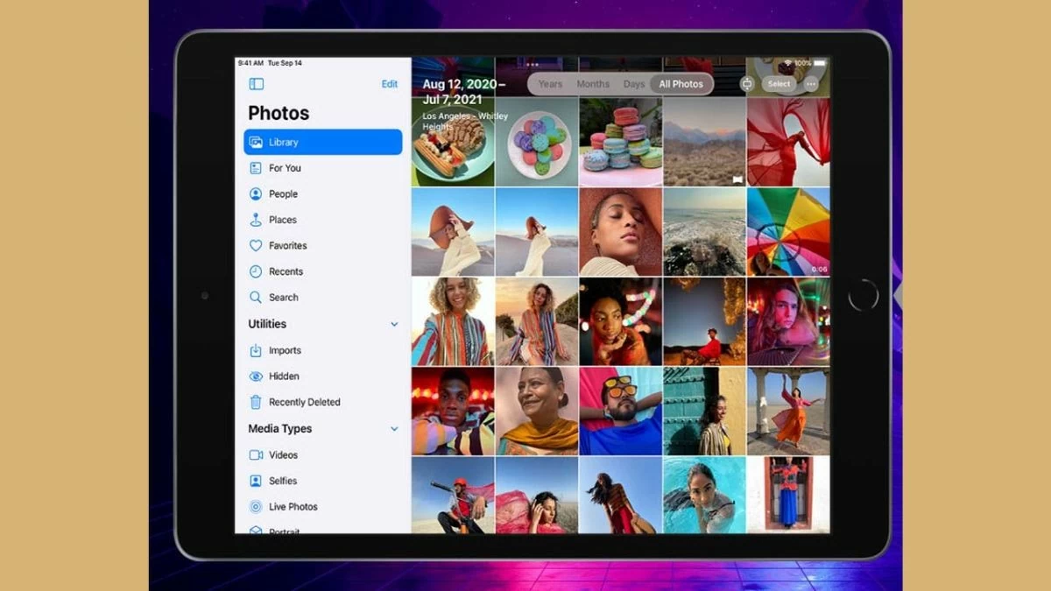This screenshot has width=1051, height=591.
Task: Open the colorful umbrella video thumbnail
Action: (787, 232)
